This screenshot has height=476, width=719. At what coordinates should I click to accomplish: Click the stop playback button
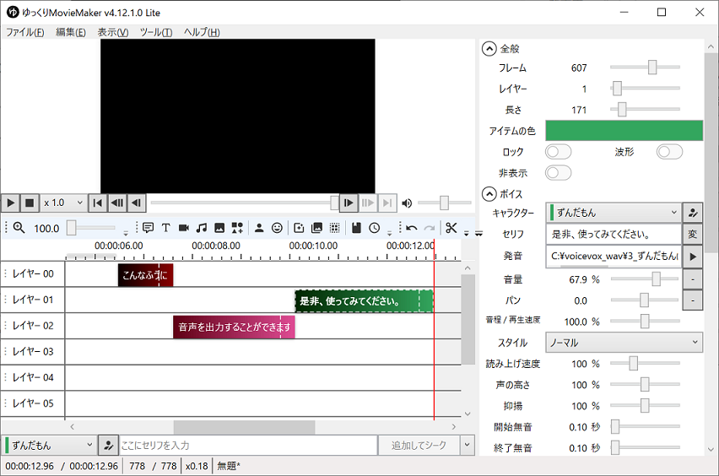[x=30, y=203]
